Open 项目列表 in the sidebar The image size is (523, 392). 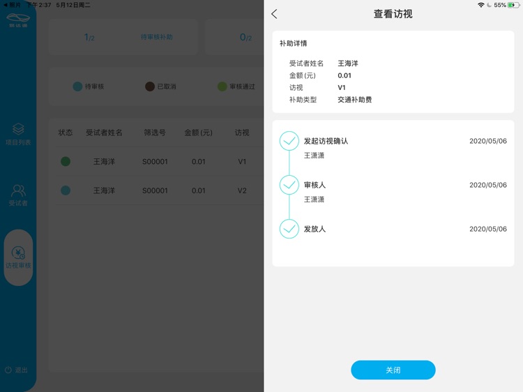(18, 134)
